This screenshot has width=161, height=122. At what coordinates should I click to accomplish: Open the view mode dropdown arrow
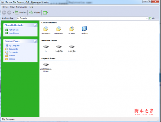pyautogui.click(x=48, y=13)
